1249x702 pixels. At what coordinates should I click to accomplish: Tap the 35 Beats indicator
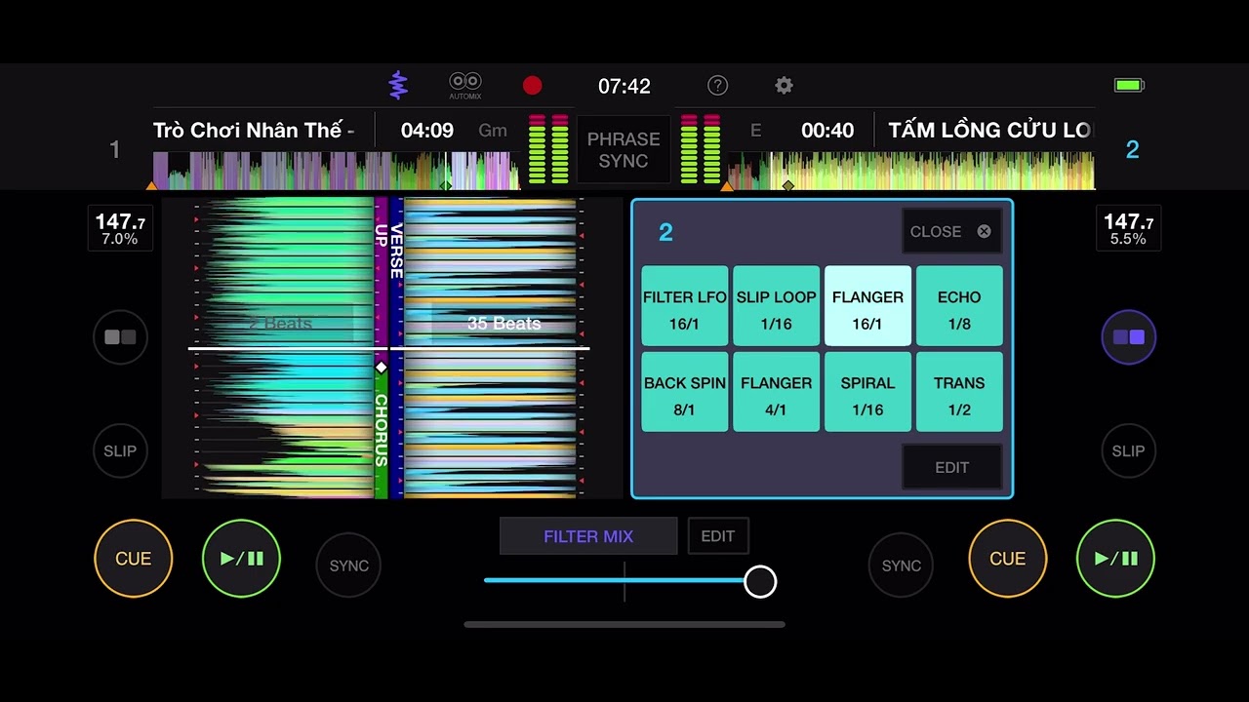[504, 324]
